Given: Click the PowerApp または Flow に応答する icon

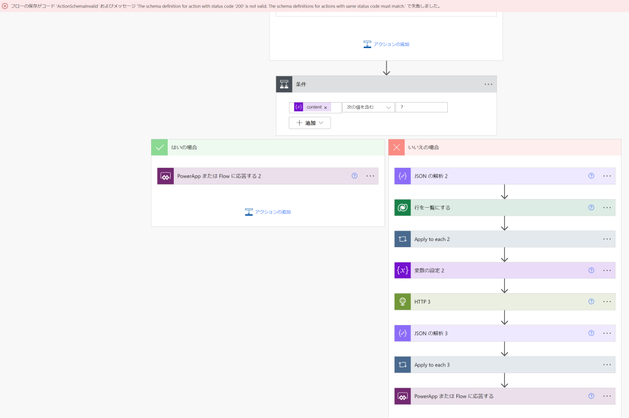Looking at the screenshot, I should 402,395.
